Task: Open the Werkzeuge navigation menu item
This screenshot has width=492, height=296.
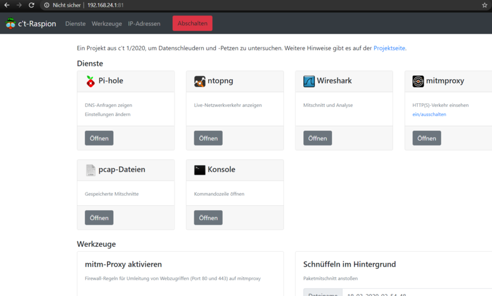Action: (106, 23)
